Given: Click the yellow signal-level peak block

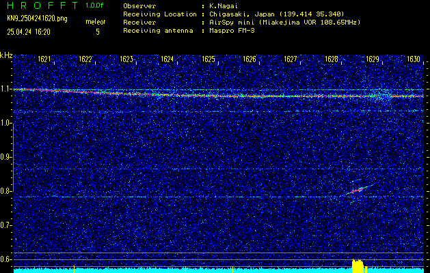Looking at the screenshot, I should (x=358, y=265).
